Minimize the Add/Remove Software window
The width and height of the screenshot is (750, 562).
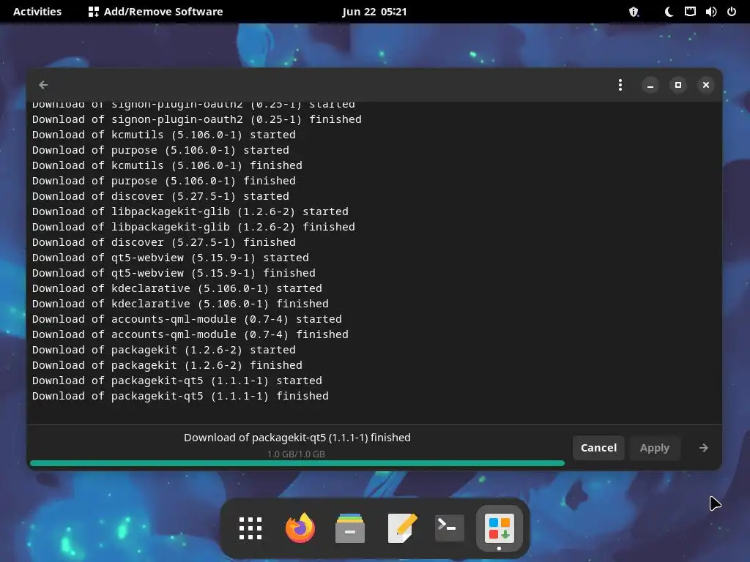[x=650, y=85]
